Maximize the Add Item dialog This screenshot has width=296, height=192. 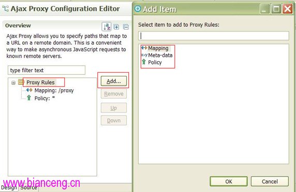pyautogui.click(x=276, y=9)
